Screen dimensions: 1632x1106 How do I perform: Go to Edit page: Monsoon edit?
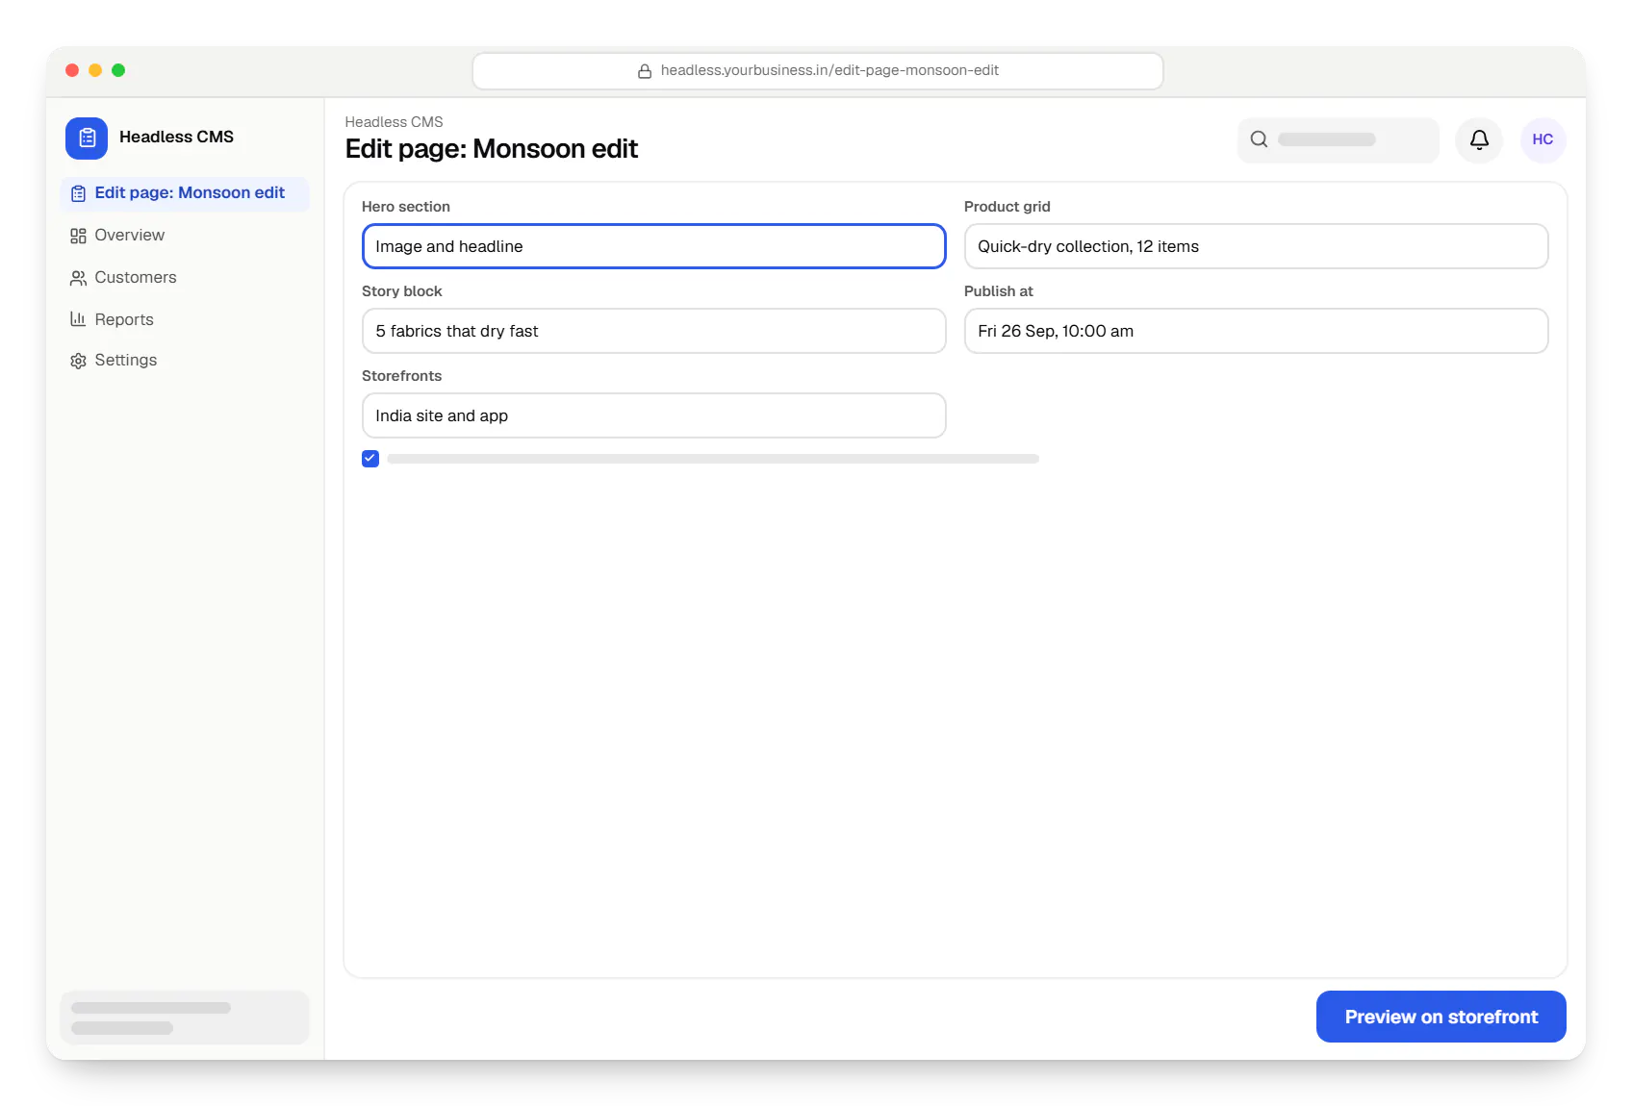pyautogui.click(x=185, y=193)
